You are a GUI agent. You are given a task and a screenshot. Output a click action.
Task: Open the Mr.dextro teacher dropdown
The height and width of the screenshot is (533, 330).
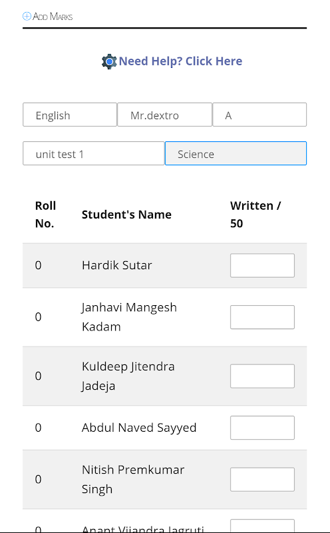tap(164, 115)
